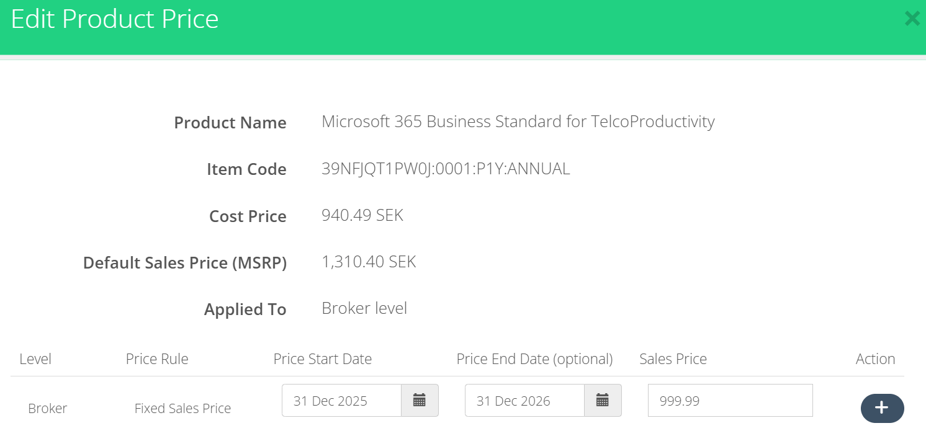Click the Sales Price column header
Screen dimensions: 926x436
click(673, 359)
